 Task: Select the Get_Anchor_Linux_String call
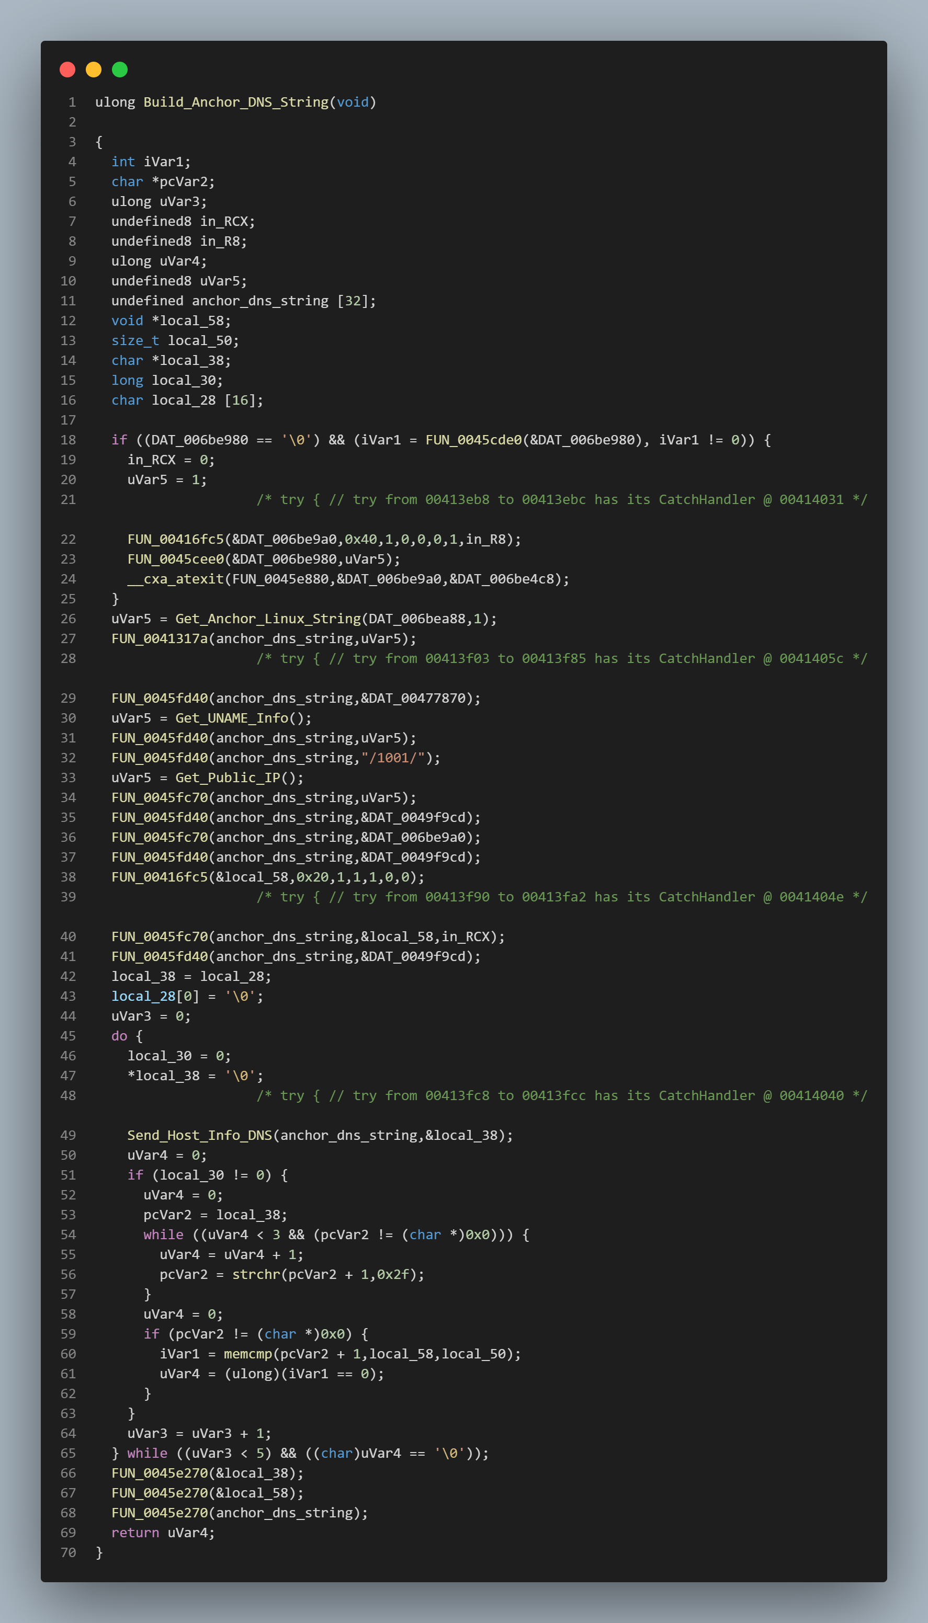click(268, 619)
